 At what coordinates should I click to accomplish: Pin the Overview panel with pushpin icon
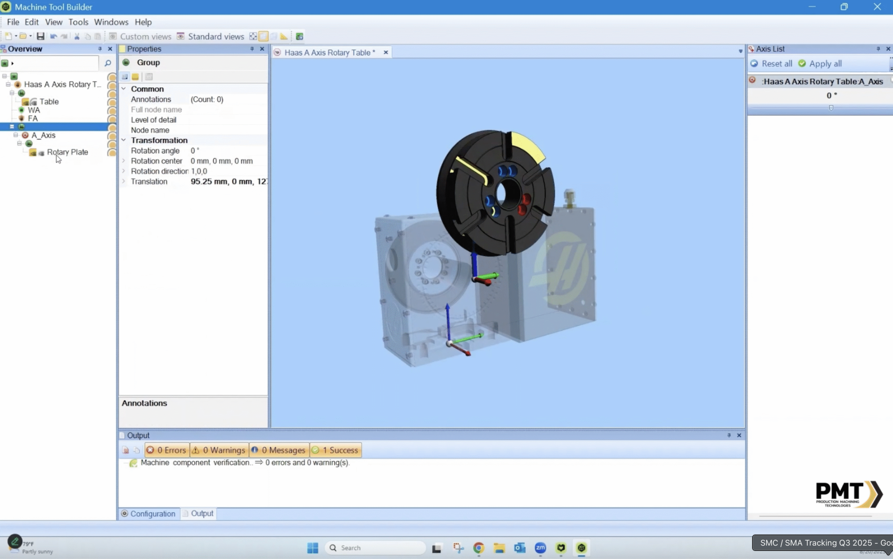click(x=100, y=49)
